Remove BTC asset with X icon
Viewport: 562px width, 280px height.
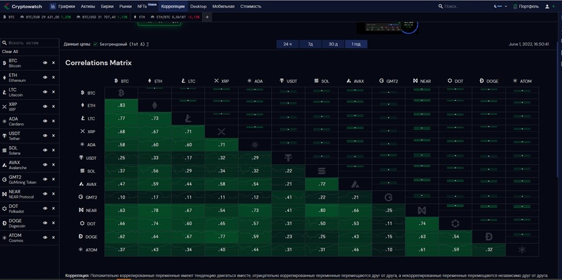(x=53, y=63)
